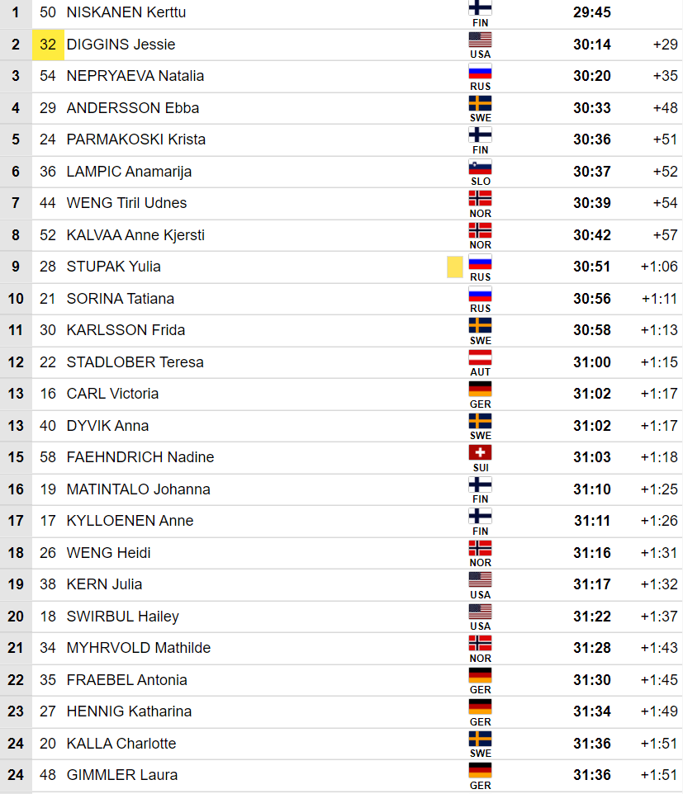Open athlete KARLSSON Frida
This screenshot has height=794, width=683.
tap(126, 330)
